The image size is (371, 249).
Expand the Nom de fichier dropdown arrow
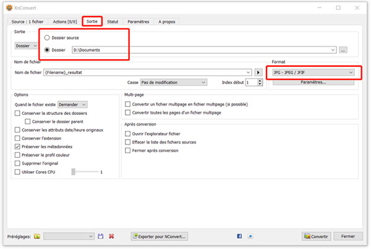(x=248, y=72)
